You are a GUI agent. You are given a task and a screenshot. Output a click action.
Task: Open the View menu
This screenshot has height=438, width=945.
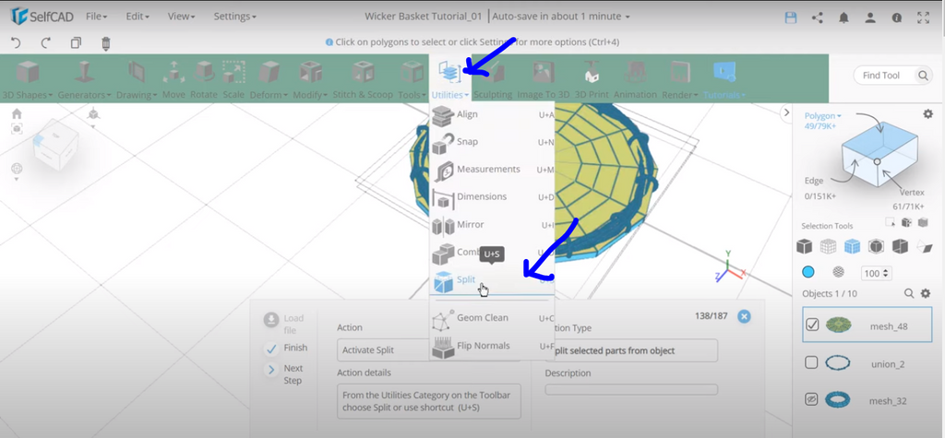click(182, 17)
